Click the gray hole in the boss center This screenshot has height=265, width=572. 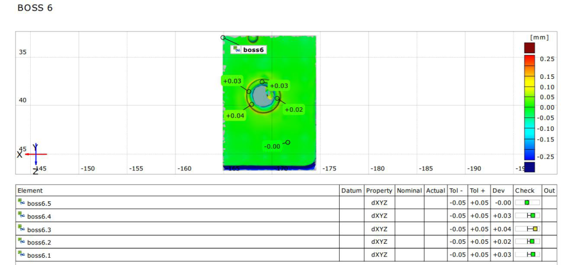pyautogui.click(x=261, y=96)
